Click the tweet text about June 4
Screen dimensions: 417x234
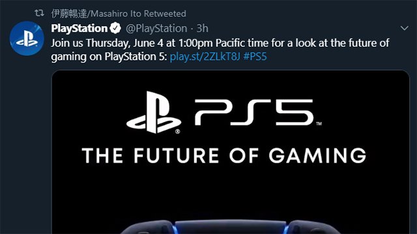click(x=220, y=49)
